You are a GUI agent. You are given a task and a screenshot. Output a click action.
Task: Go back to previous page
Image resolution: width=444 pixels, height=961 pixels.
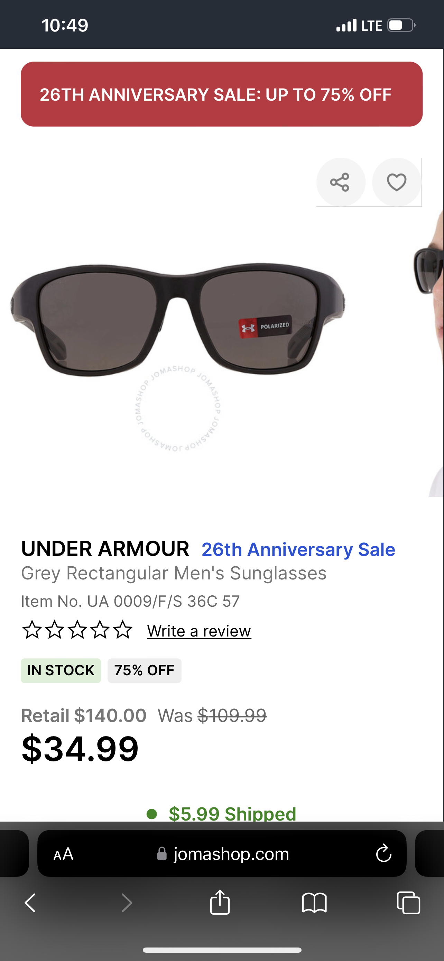30,903
